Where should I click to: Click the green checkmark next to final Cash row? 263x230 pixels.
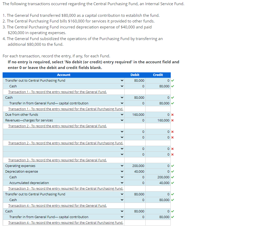pos(172,211)
